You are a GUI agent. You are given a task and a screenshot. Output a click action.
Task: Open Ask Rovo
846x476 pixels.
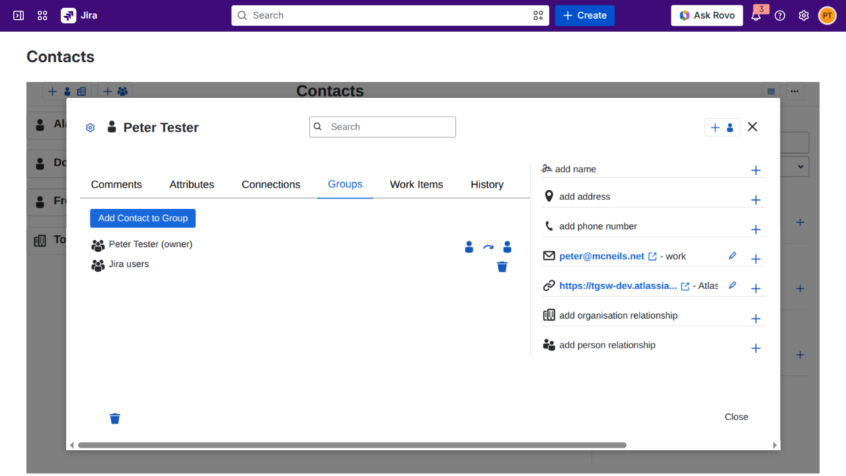707,15
